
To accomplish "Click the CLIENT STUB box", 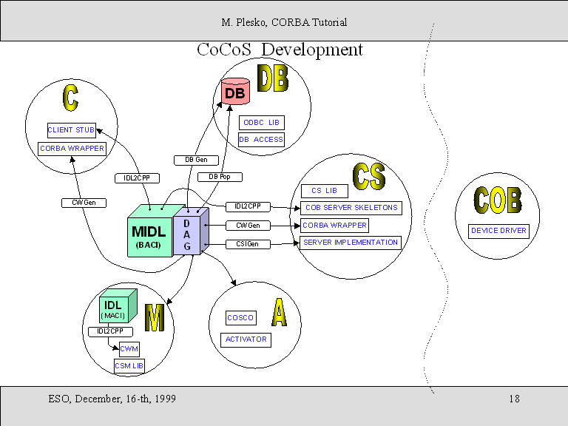I will coord(71,130).
